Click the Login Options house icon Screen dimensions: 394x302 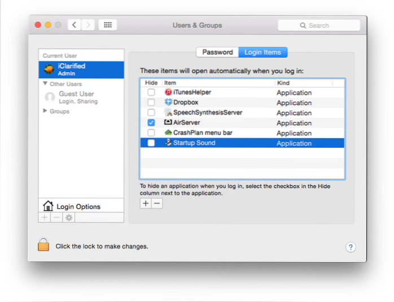48,206
